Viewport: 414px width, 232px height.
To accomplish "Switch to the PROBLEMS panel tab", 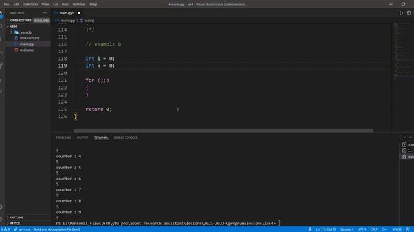I will [63, 137].
